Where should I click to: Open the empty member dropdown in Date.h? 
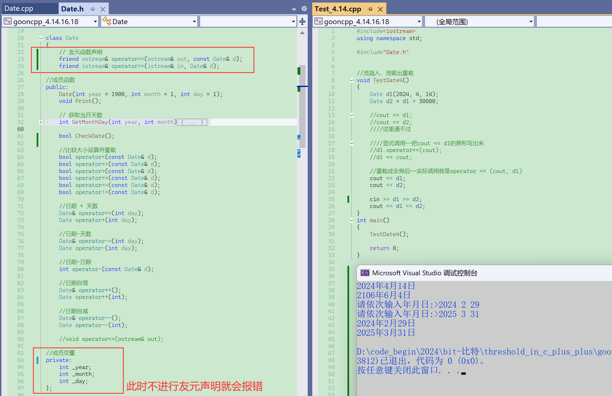pos(248,22)
